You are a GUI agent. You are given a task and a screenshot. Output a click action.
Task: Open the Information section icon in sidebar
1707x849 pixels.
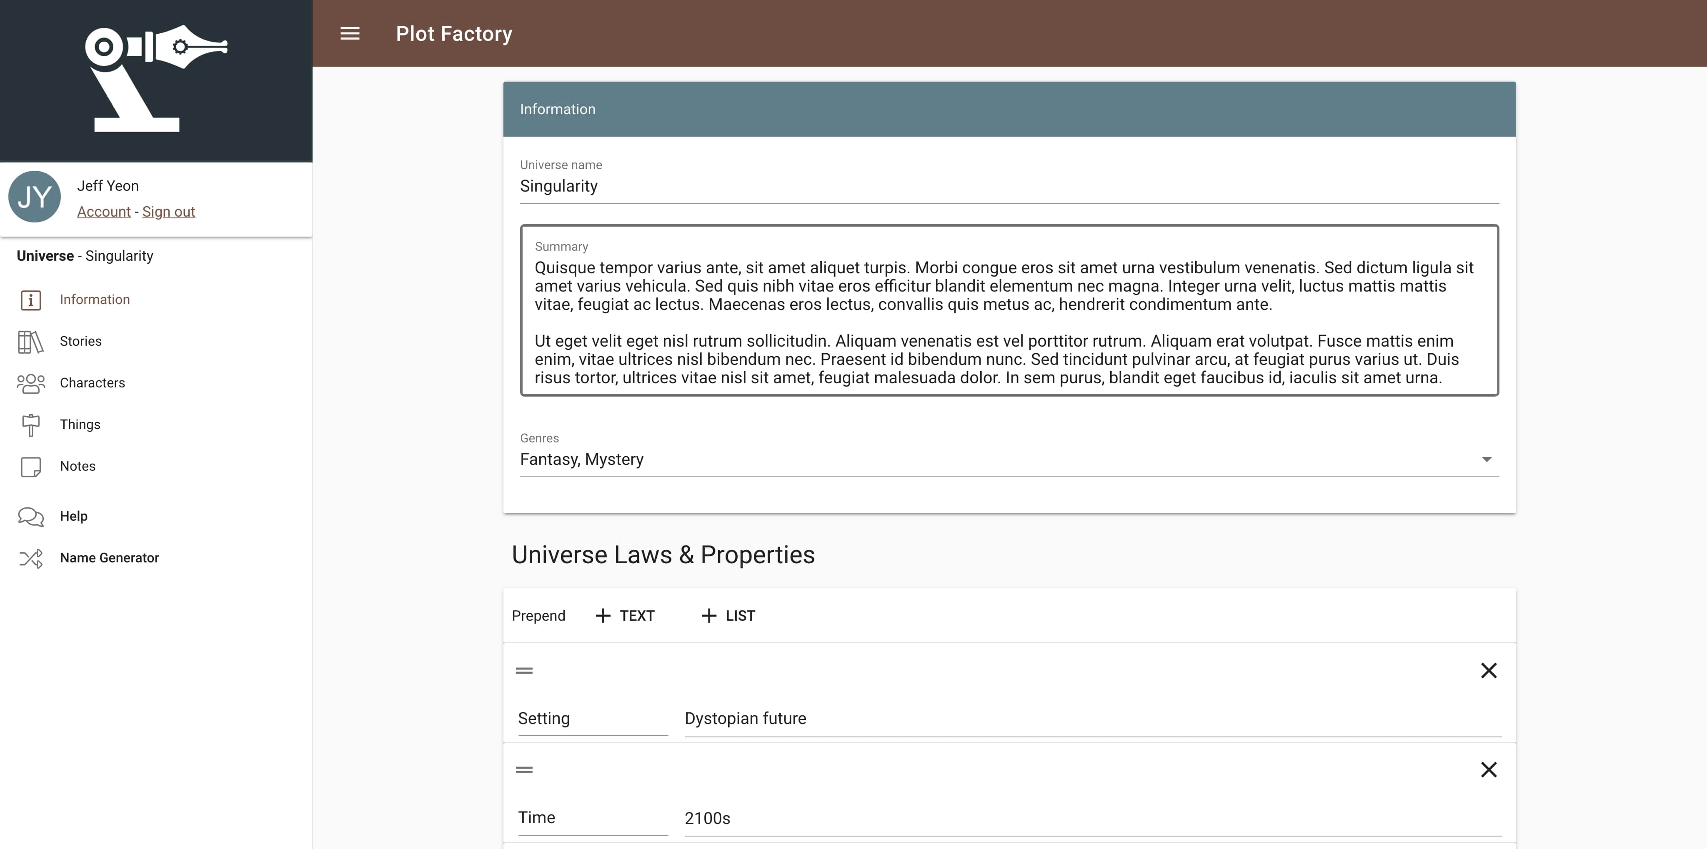coord(30,300)
